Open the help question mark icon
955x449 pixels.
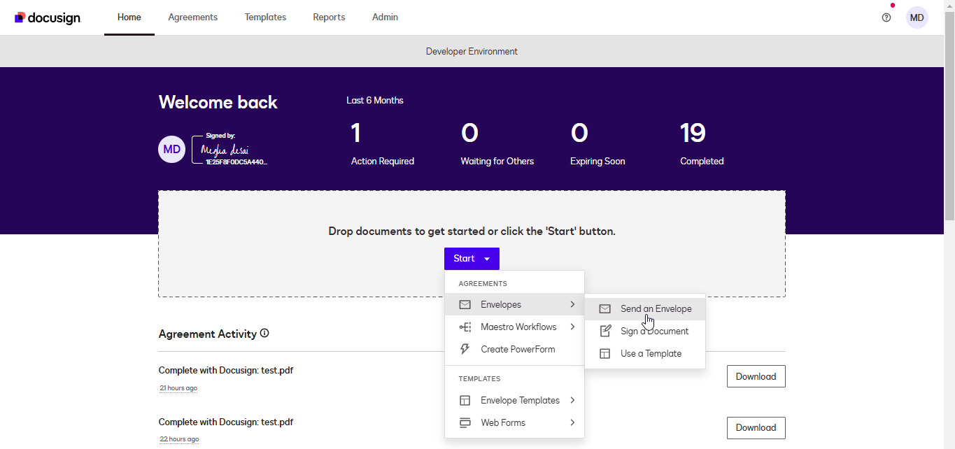pos(886,17)
